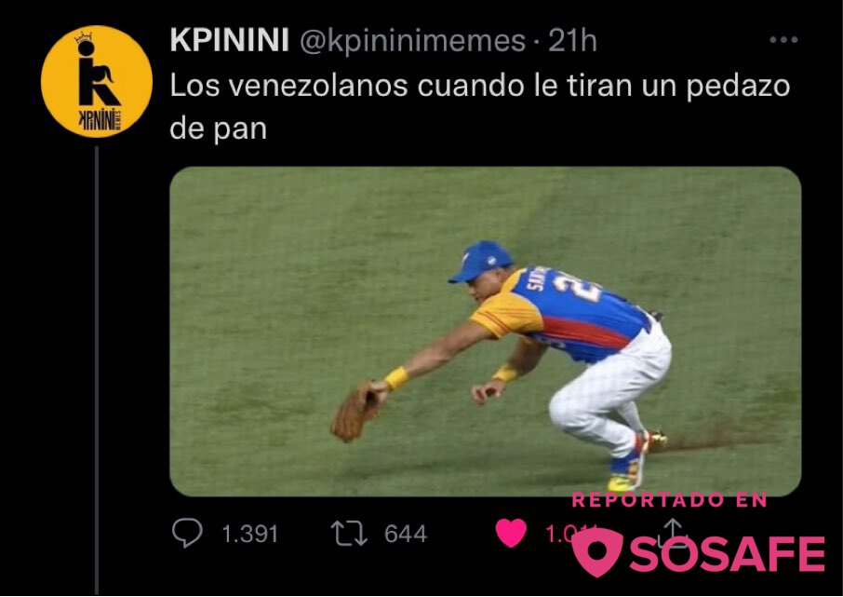Select the tweet text about venezolanos
Image resolution: width=843 pixels, height=597 pixels.
[479, 107]
